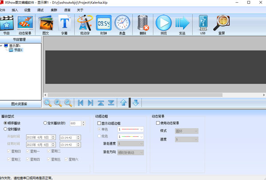
Task: Insert a 时钟 digital clock
Action: tap(104, 25)
